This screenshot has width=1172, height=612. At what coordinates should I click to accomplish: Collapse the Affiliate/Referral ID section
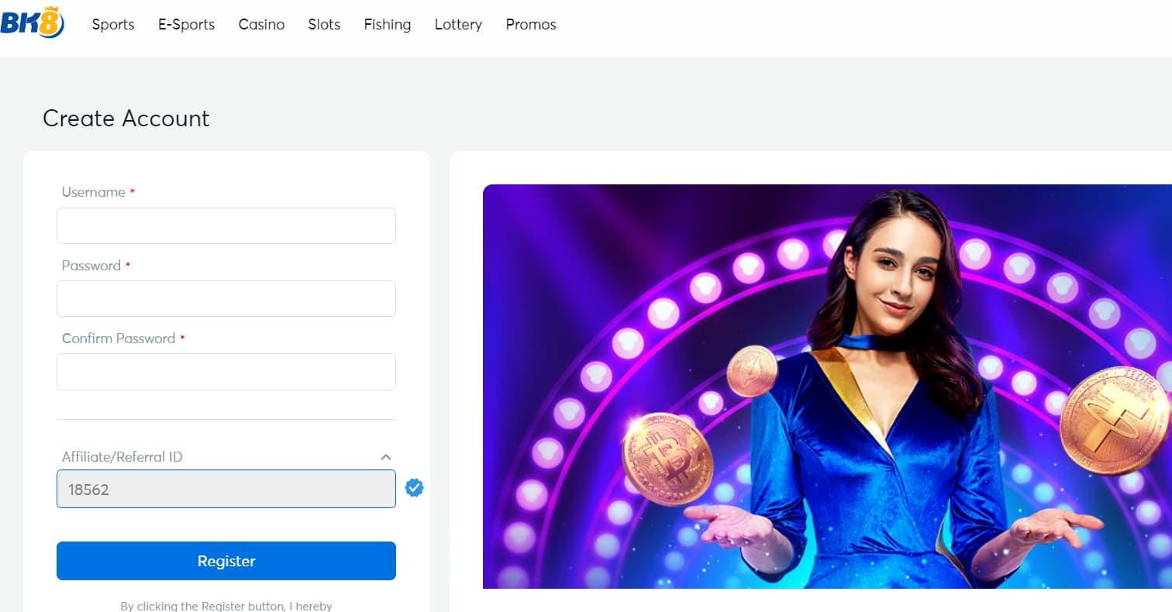(x=386, y=457)
